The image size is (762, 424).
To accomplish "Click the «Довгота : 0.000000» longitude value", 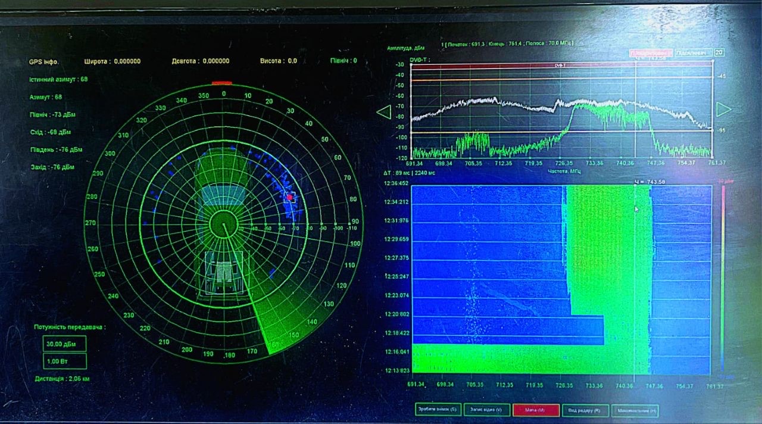I will click(200, 61).
